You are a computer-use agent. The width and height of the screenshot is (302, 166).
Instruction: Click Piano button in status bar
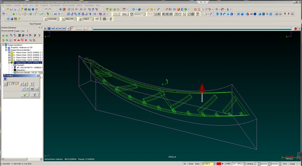(197, 164)
